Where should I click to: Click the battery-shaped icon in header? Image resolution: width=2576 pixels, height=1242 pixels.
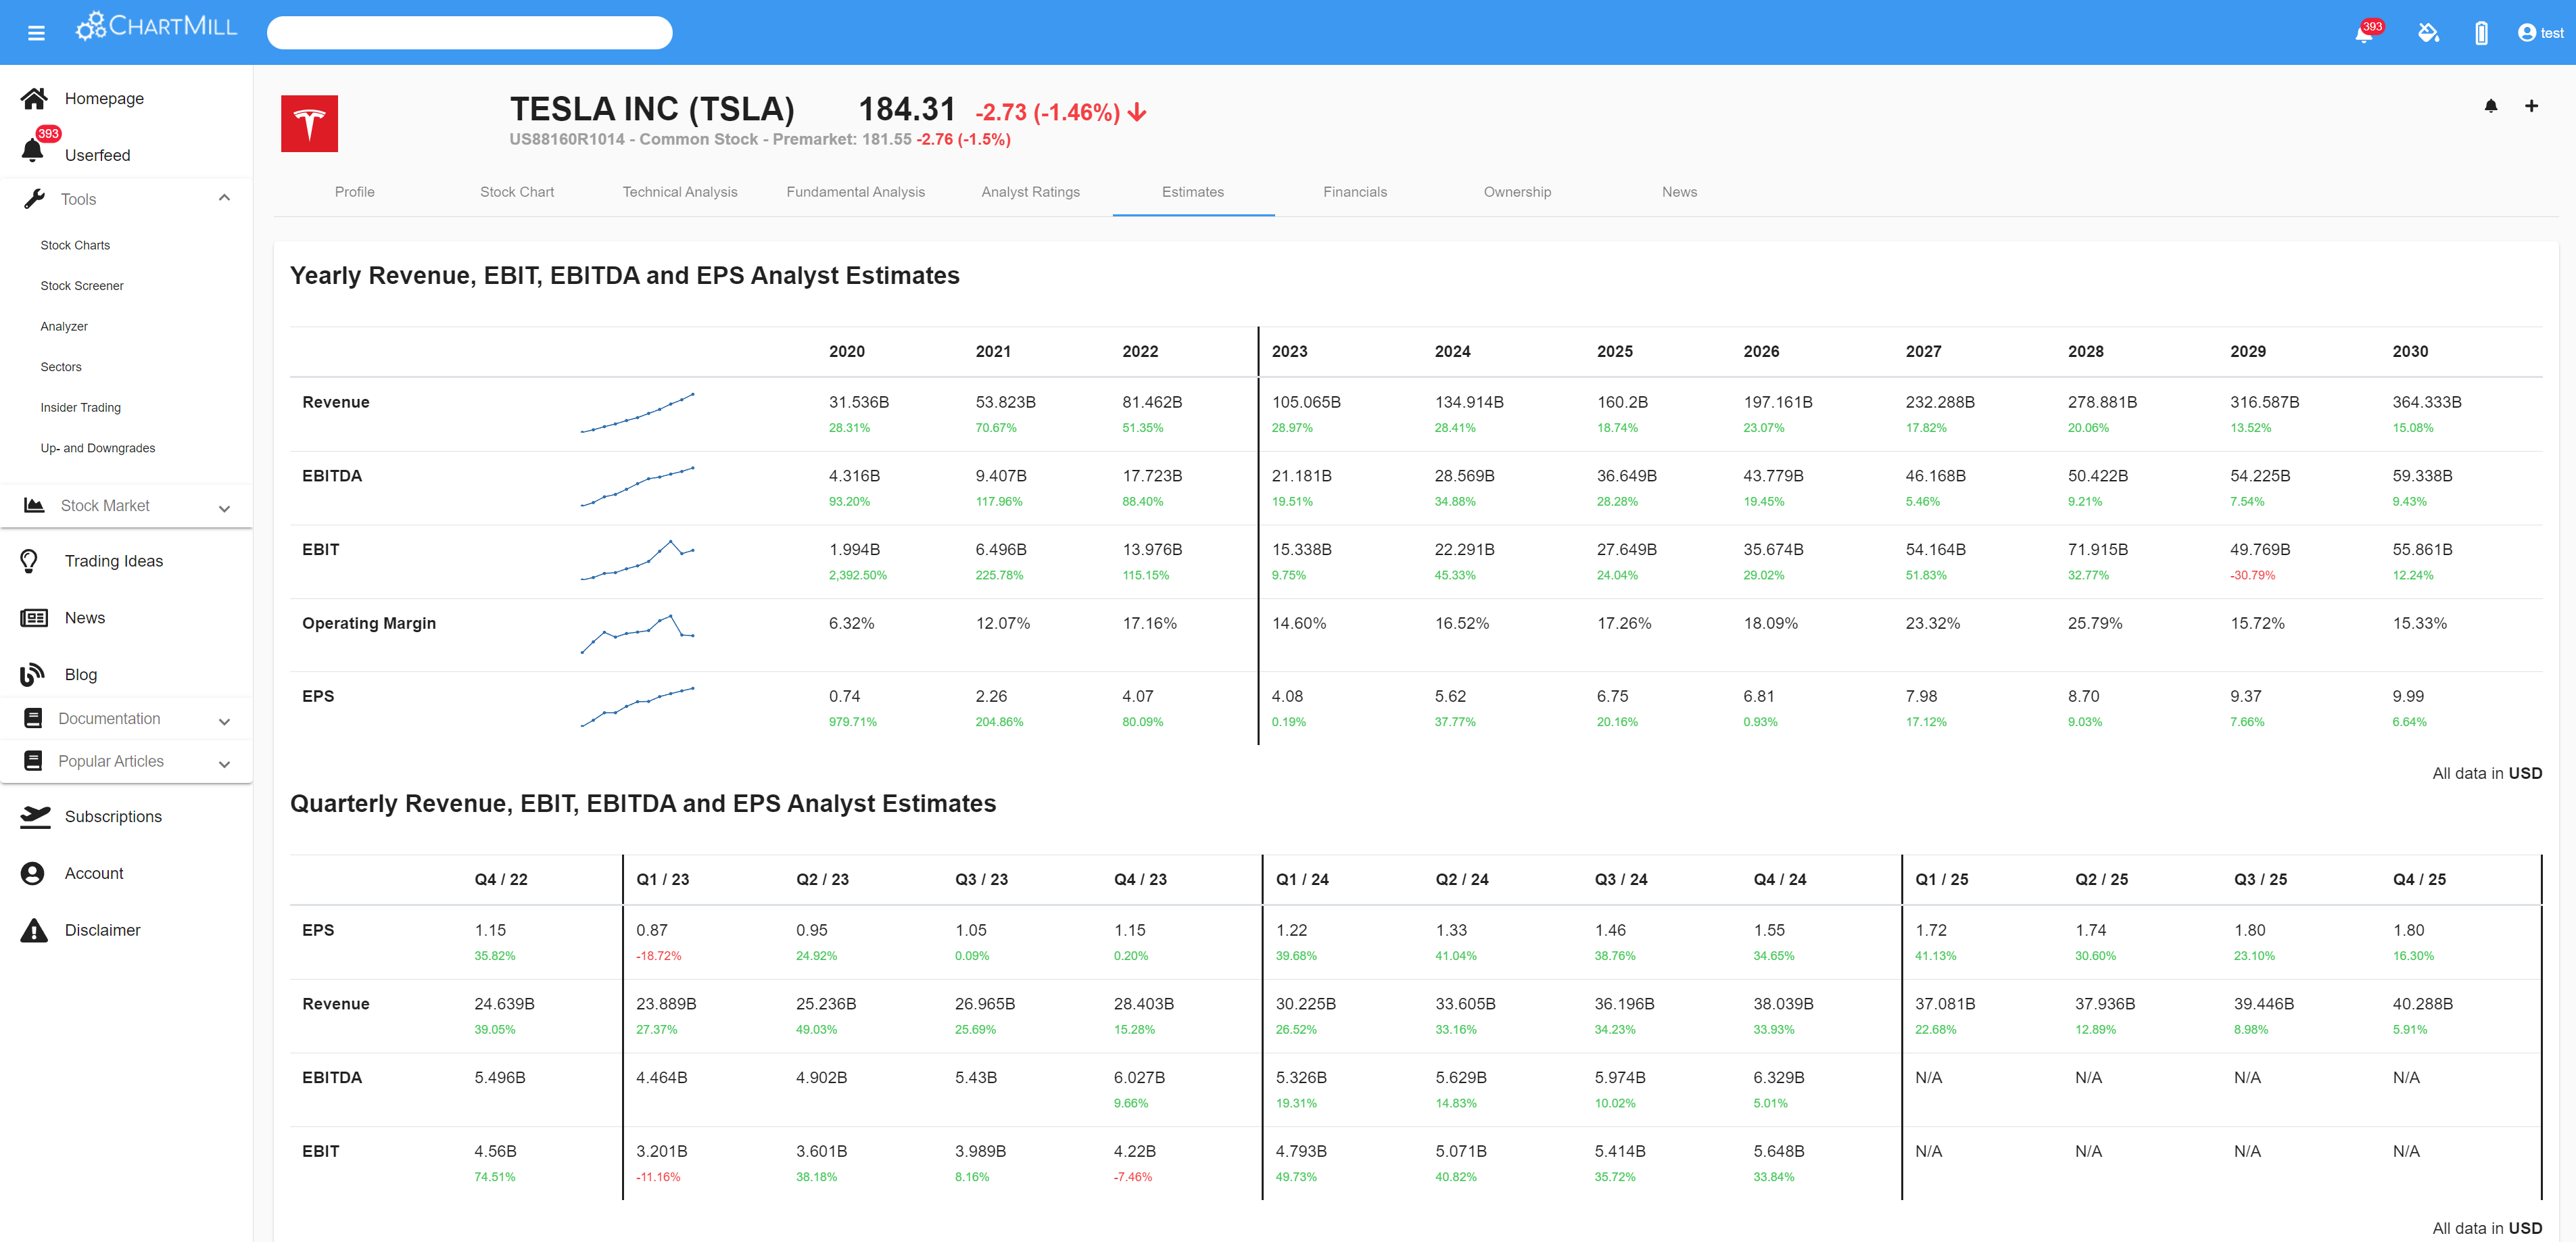coord(2481,33)
